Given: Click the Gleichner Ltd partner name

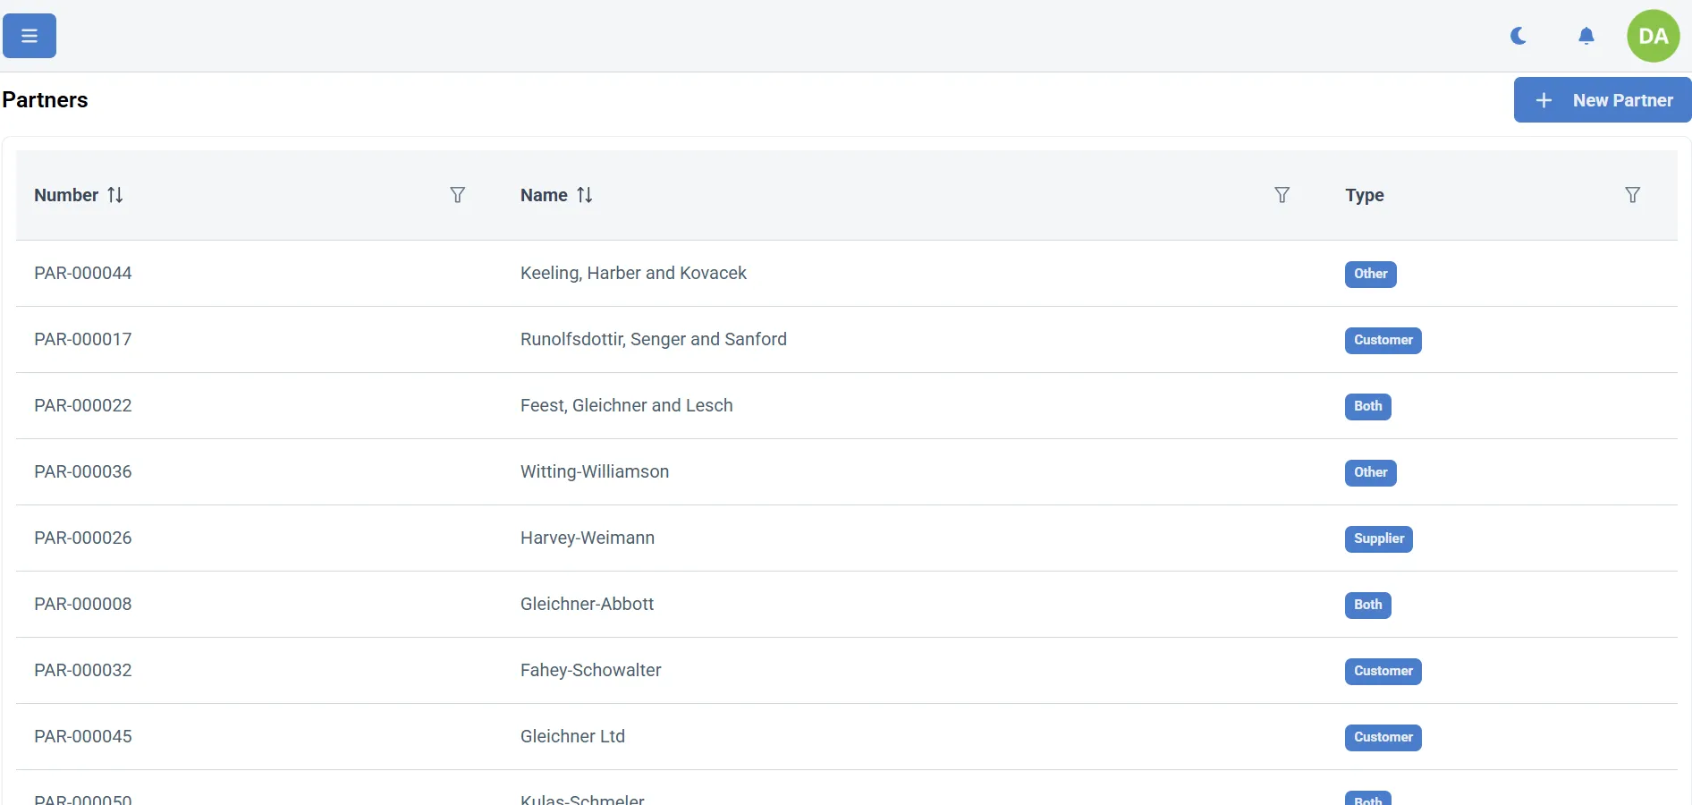Looking at the screenshot, I should tap(572, 736).
